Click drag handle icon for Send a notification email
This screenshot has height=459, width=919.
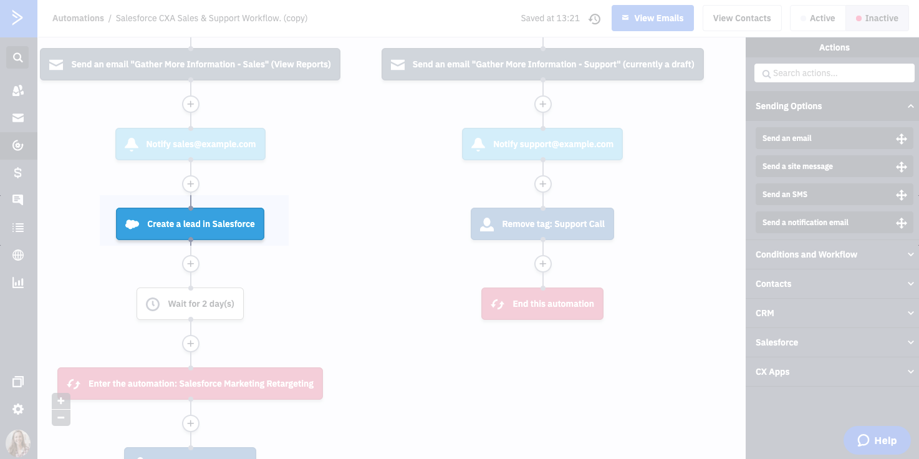pos(902,223)
